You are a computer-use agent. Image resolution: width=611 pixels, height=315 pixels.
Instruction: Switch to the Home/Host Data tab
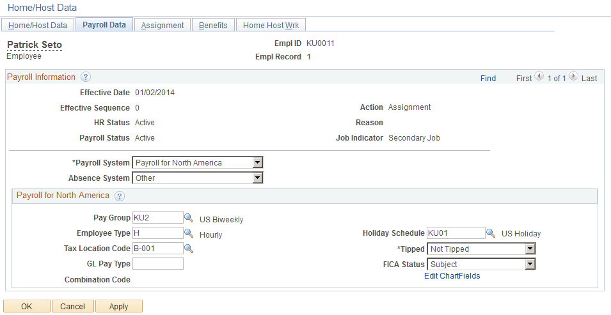37,26
